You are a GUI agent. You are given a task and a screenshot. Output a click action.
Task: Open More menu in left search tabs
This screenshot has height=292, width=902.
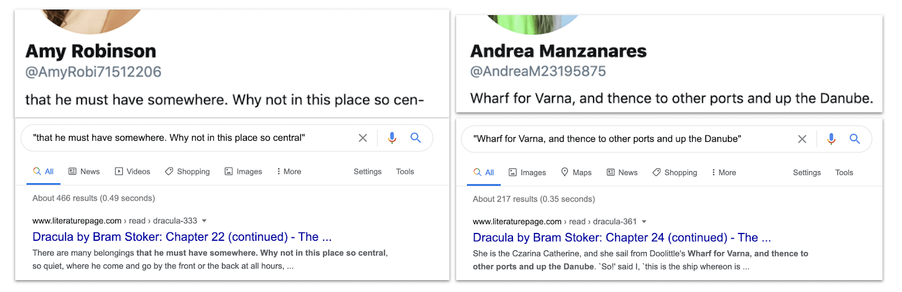pyautogui.click(x=289, y=172)
